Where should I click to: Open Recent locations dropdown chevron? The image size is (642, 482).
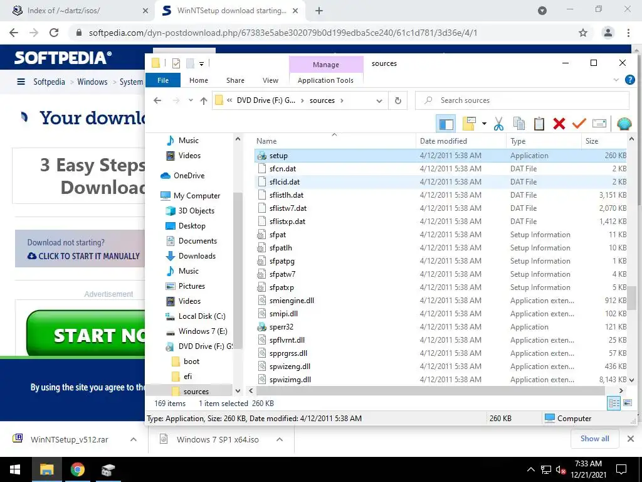tap(191, 100)
